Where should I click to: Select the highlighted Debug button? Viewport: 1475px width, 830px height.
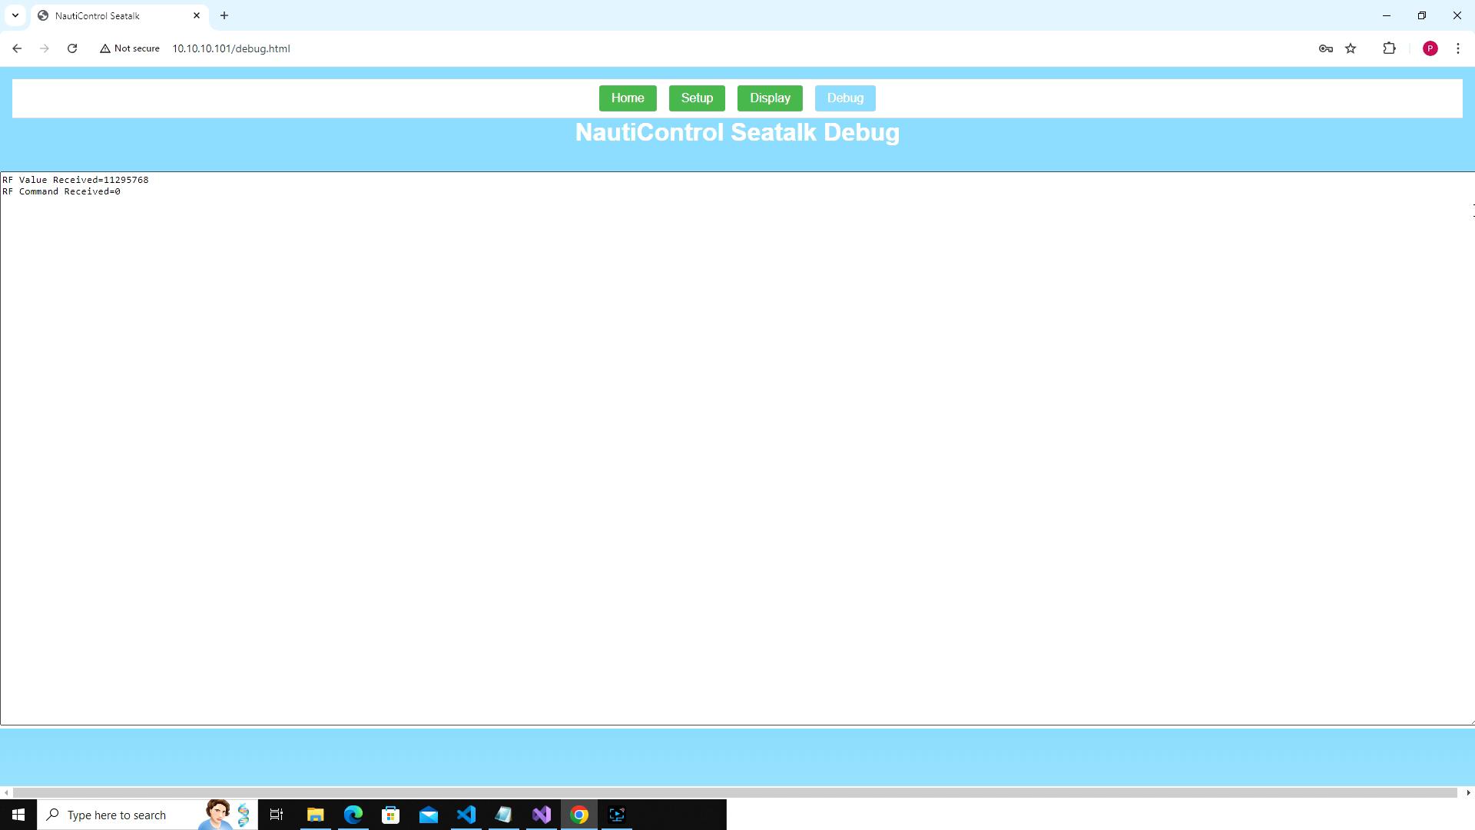tap(845, 98)
